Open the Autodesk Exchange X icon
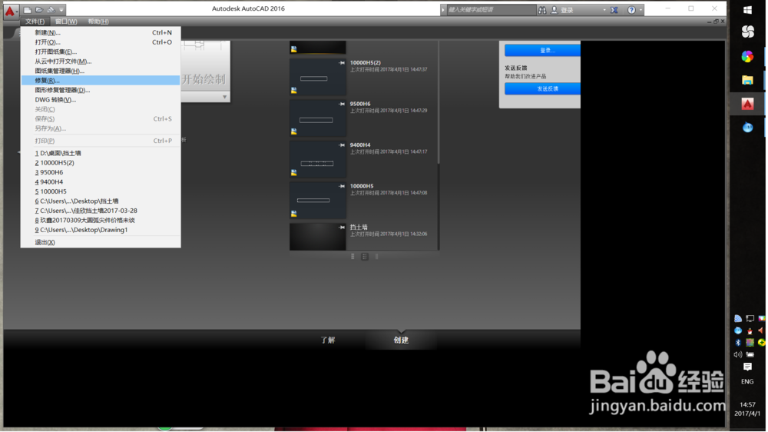The image size is (768, 432). tap(614, 10)
